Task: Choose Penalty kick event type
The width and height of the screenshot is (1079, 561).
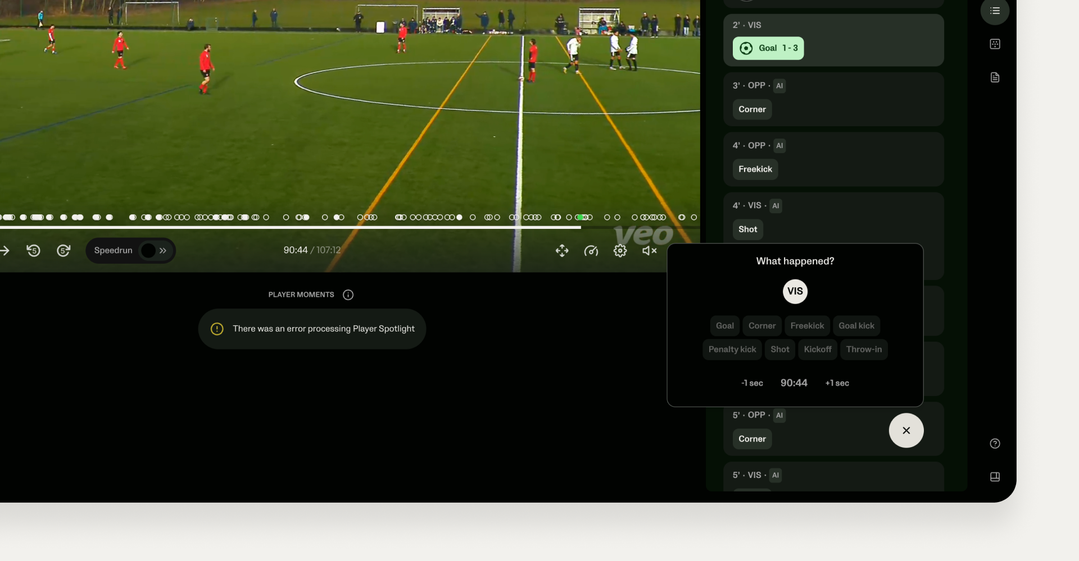Action: point(732,350)
